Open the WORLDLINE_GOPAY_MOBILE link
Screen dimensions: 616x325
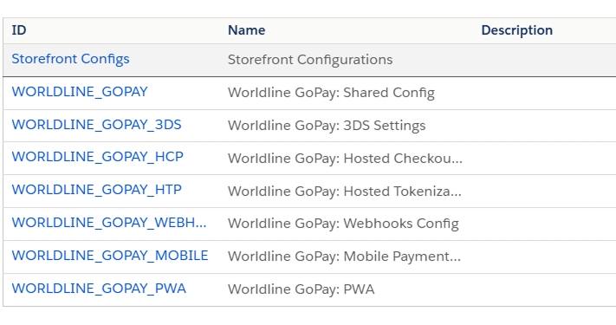(x=110, y=256)
